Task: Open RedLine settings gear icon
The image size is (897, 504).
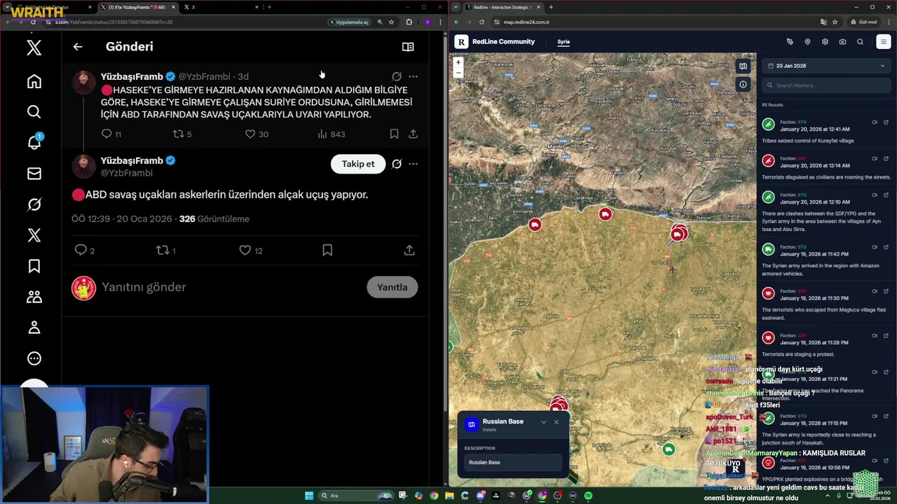Action: 825,42
